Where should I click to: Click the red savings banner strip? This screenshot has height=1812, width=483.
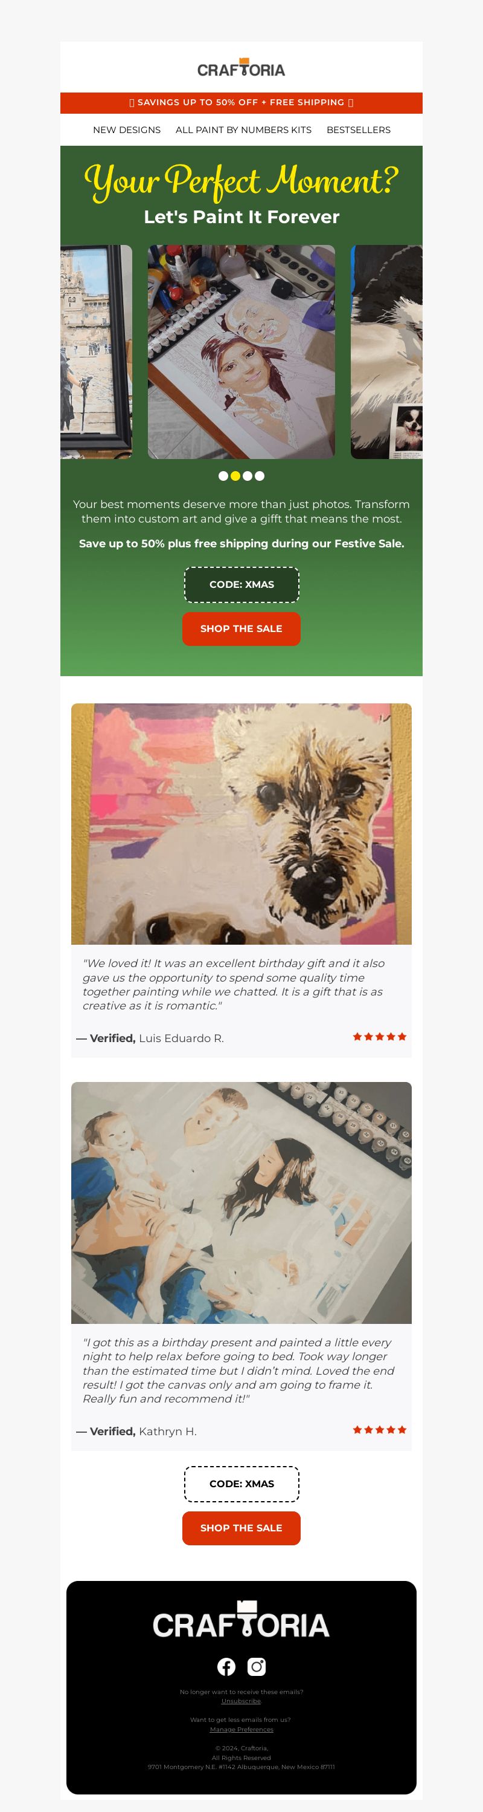241,103
